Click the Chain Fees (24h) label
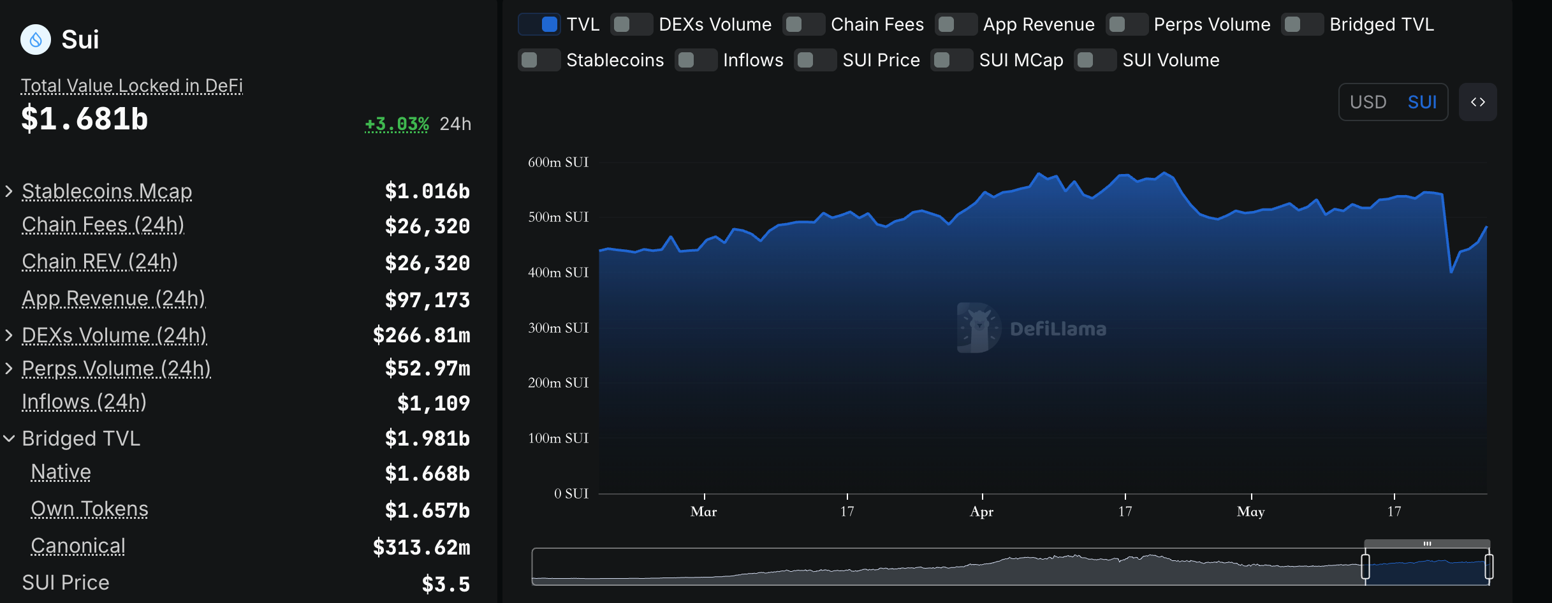This screenshot has height=603, width=1552. [103, 224]
